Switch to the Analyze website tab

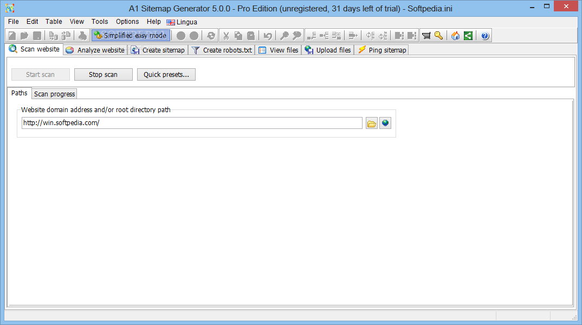coord(95,50)
